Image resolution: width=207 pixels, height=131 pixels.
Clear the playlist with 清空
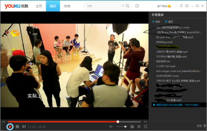coord(169,22)
